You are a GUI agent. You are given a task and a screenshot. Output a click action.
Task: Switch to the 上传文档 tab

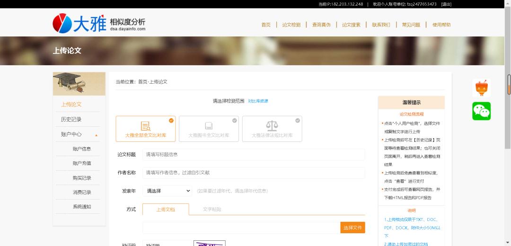point(166,210)
